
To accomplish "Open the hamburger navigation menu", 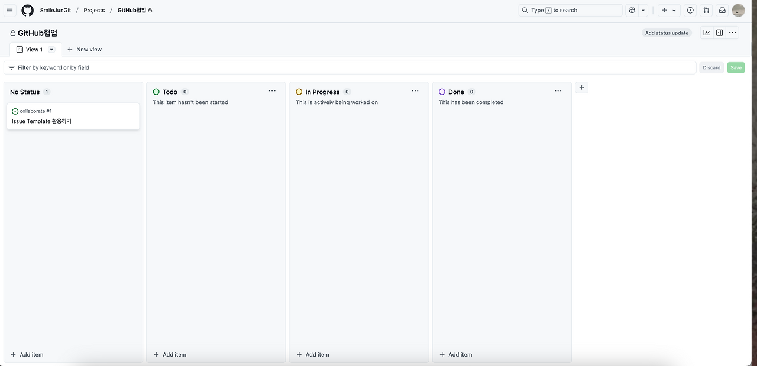I will click(9, 10).
